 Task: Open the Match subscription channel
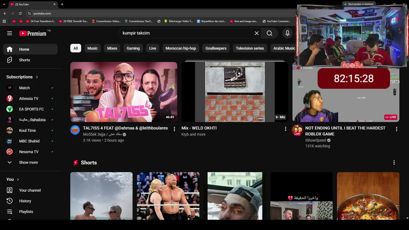pos(30,88)
